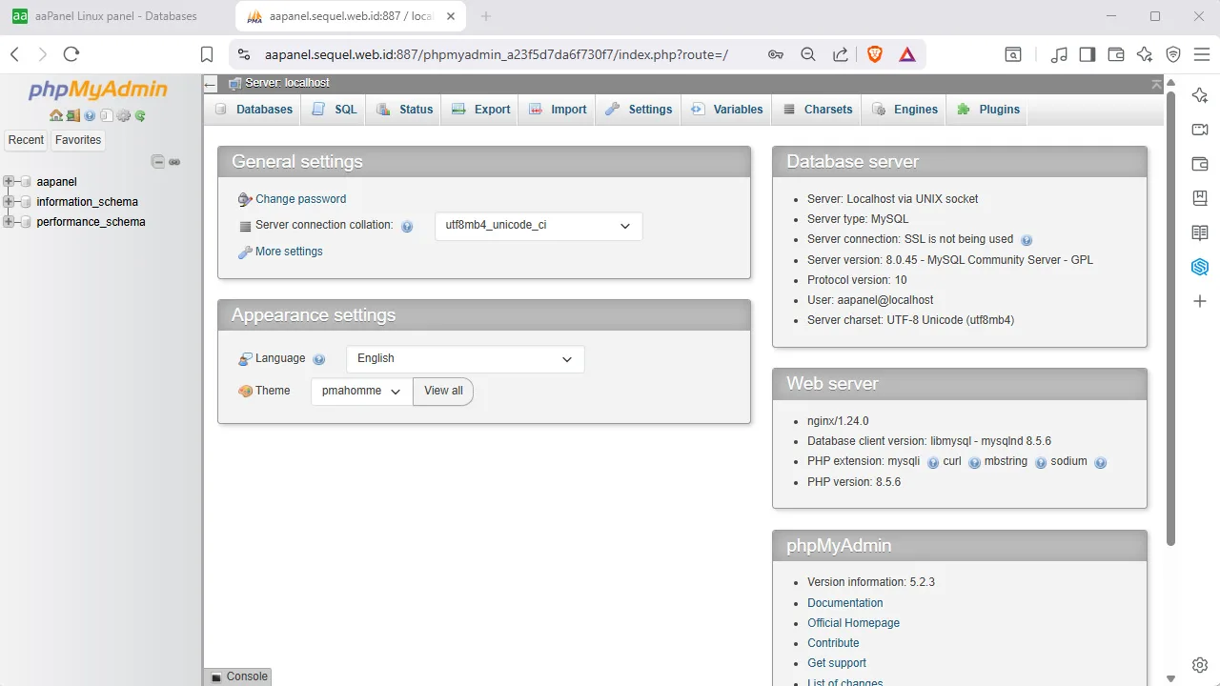The width and height of the screenshot is (1220, 686).
Task: Share this page using the share icon
Action: pos(841,54)
